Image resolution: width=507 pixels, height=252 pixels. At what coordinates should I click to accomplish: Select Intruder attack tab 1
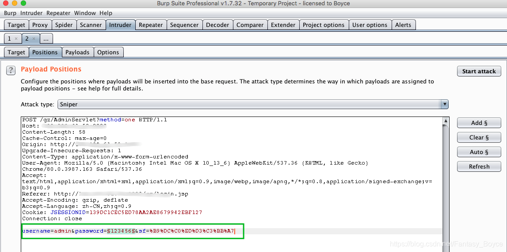[9, 39]
